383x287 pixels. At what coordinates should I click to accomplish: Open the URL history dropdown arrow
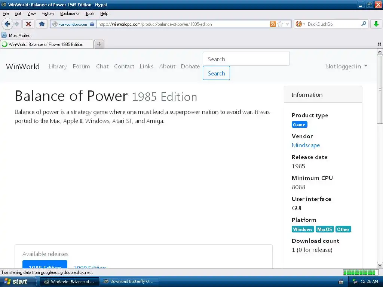288,24
